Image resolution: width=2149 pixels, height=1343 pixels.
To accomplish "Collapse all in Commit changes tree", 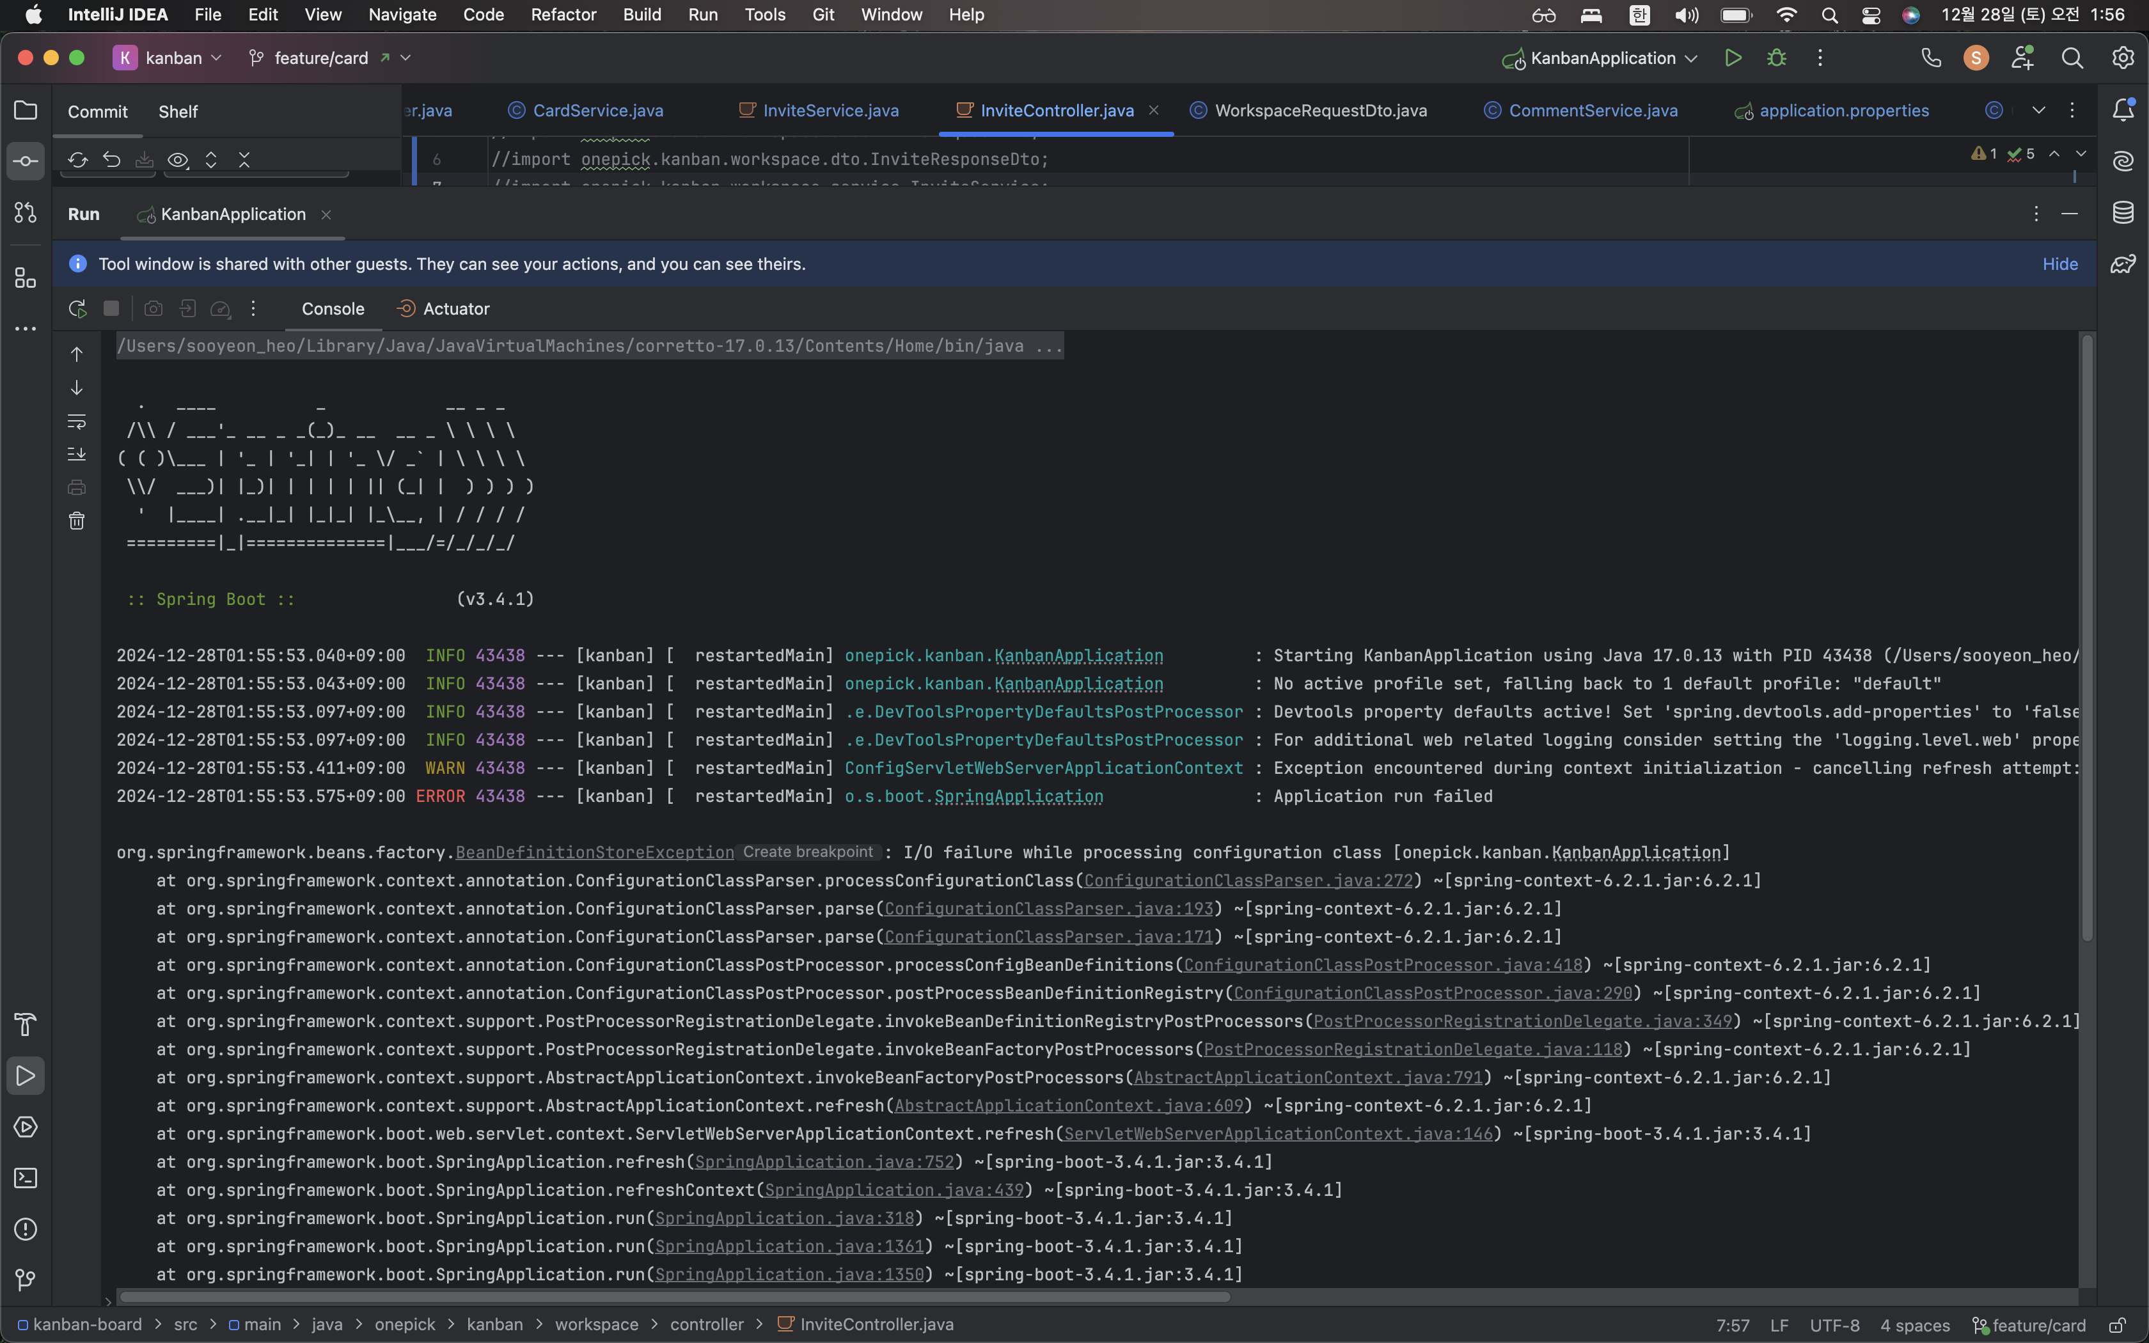I will 244,160.
